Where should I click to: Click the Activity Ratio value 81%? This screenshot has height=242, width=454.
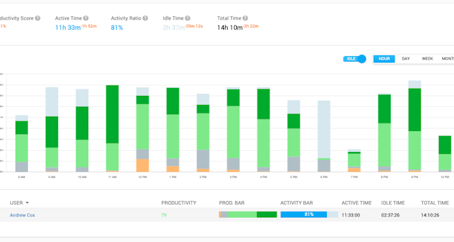(117, 28)
